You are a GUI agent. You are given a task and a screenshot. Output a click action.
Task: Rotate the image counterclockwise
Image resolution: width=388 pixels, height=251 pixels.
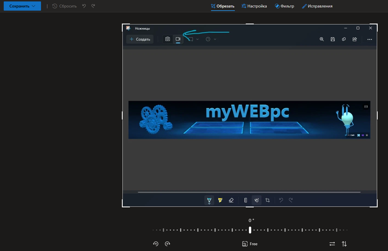tap(156, 244)
